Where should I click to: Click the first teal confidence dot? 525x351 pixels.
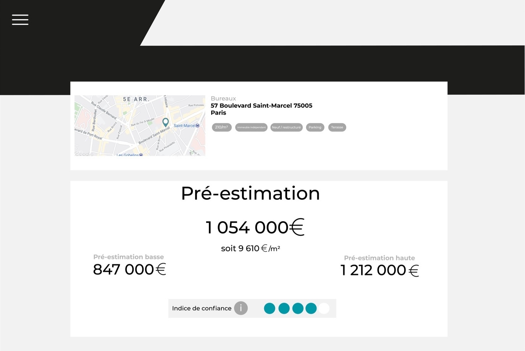270,308
